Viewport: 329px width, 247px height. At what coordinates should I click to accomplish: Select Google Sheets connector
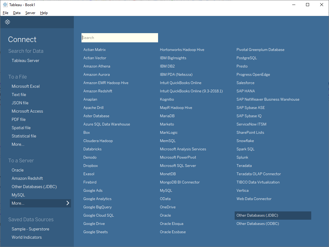pyautogui.click(x=96, y=232)
